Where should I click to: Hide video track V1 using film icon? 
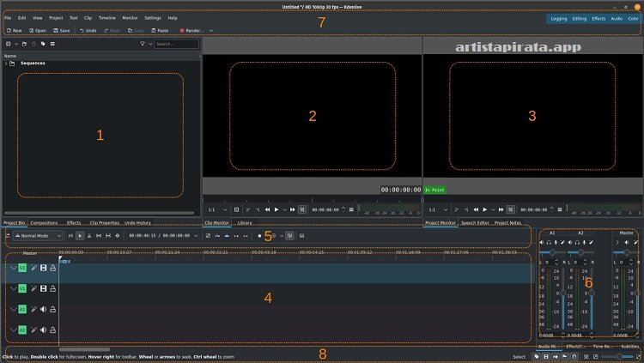[44, 288]
